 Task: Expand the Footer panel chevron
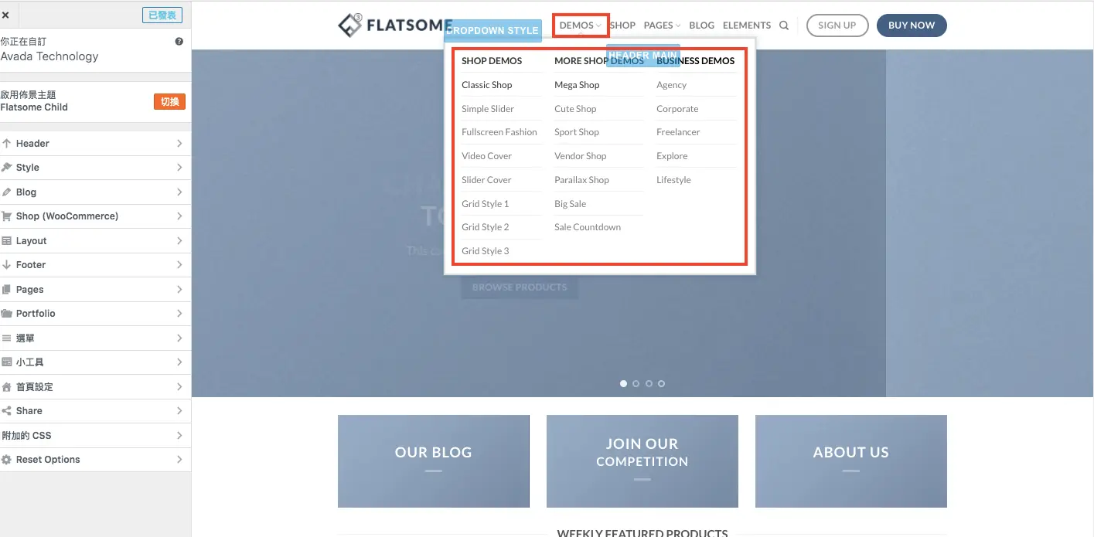pos(179,264)
